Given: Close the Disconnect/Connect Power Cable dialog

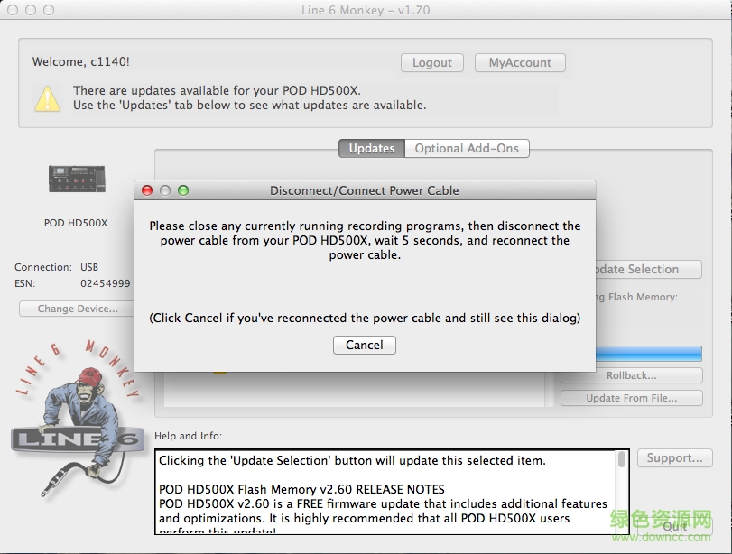Looking at the screenshot, I should coord(147,190).
